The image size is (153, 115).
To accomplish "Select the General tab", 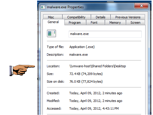I will point(53,22).
